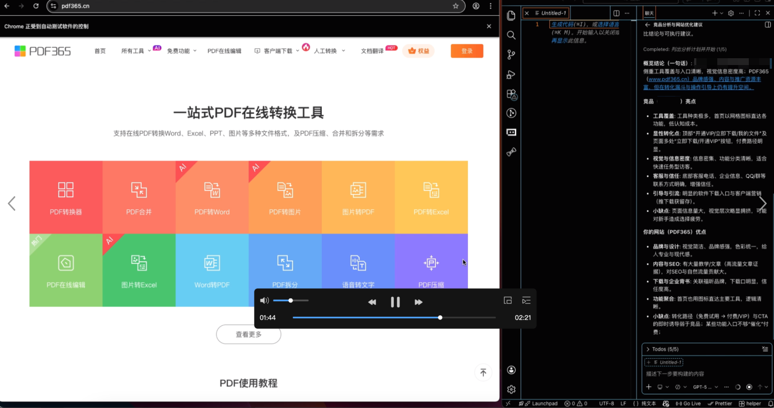Open chat panel settings gear
The image size is (774, 408).
tap(731, 13)
